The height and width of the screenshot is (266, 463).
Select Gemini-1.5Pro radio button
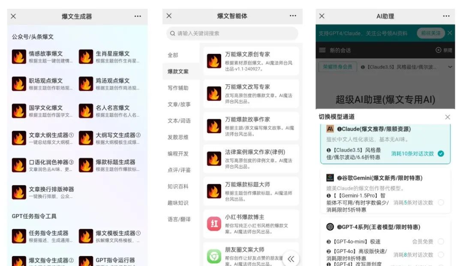[441, 203]
